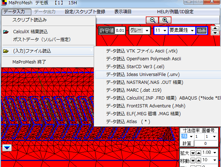Select データ読込 Atlas ( * )
This screenshot has height=167, width=221.
(x=158, y=122)
